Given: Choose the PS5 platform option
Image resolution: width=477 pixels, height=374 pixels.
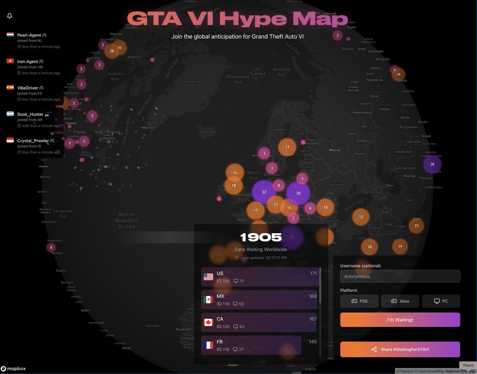Looking at the screenshot, I should 359,301.
